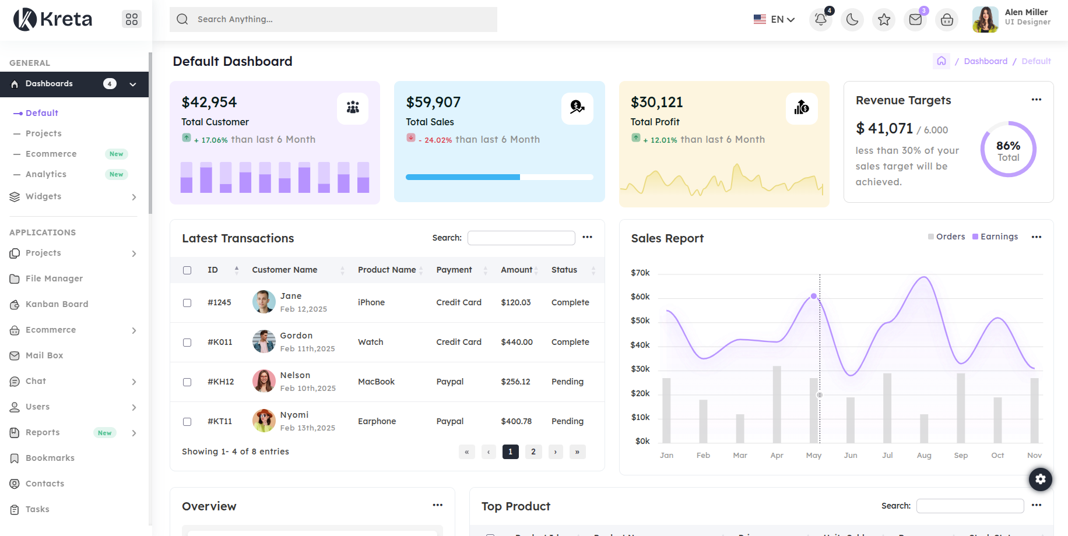Toggle dark mode moon icon
Screen dimensions: 1068x536
click(x=852, y=20)
